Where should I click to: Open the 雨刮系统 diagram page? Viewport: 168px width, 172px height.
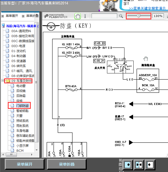pyautogui.click(x=22, y=126)
